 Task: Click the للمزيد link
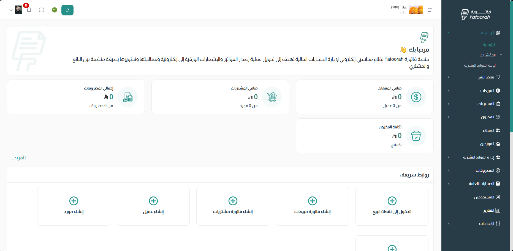point(18,158)
